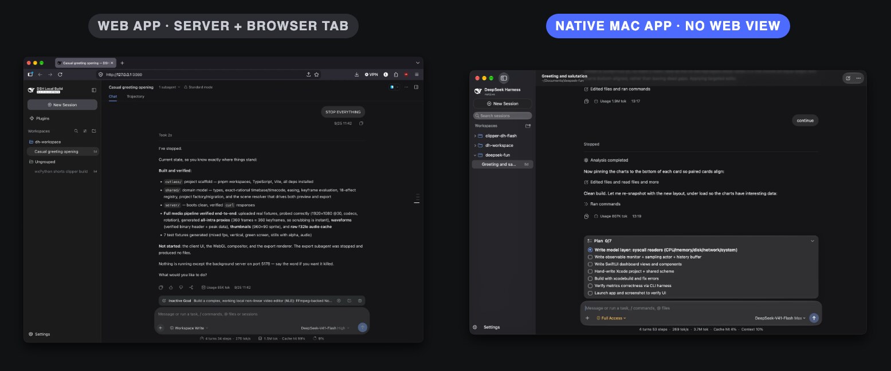Image resolution: width=891 pixels, height=371 pixels.
Task: Open Plugins in web app sidebar
Action: [x=39, y=118]
